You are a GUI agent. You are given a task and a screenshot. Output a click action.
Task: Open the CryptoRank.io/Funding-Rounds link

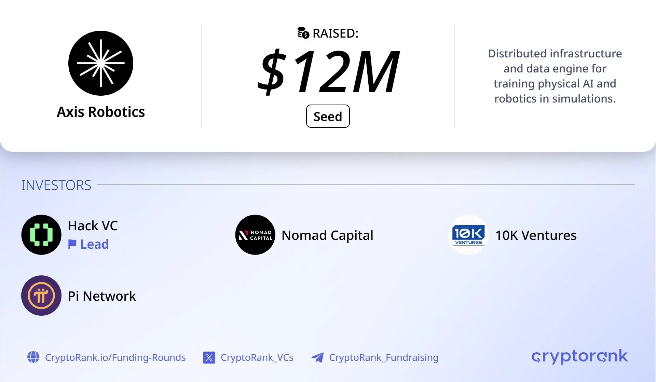[115, 357]
